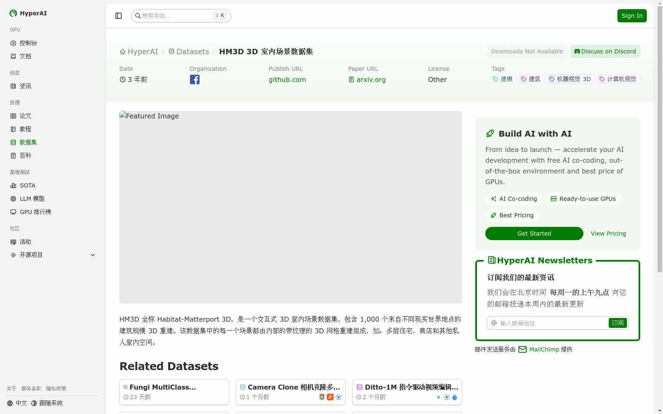Toggle the sidebar panel icon

click(119, 16)
